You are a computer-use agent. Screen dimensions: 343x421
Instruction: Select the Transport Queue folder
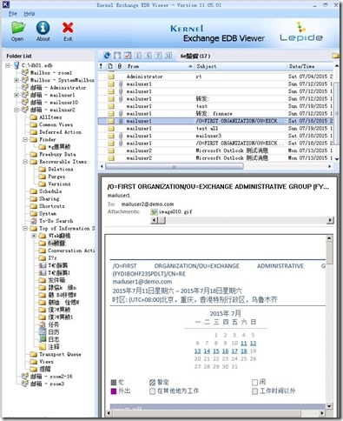[60, 354]
